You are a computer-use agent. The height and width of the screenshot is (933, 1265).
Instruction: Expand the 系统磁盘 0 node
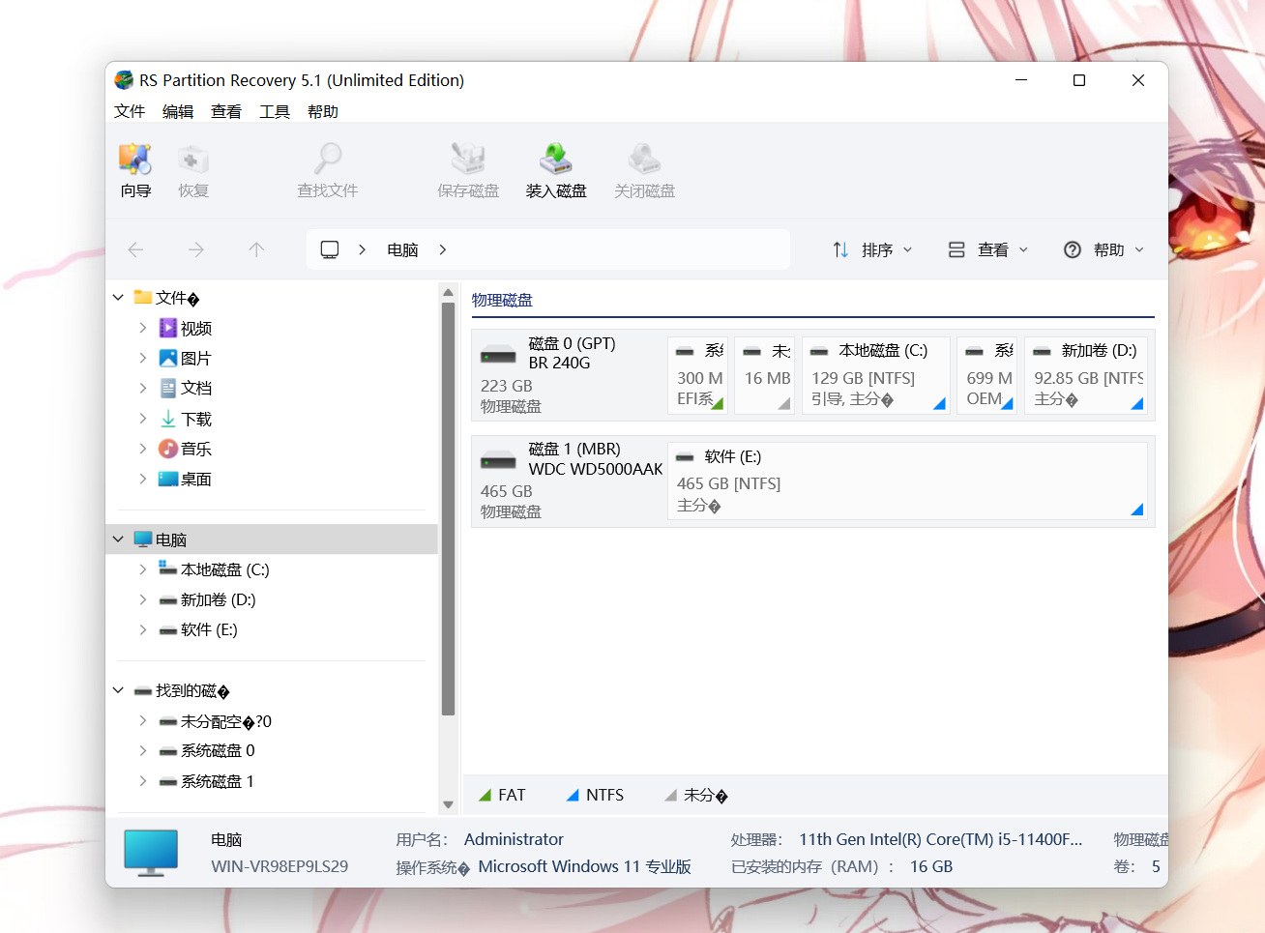coord(143,751)
